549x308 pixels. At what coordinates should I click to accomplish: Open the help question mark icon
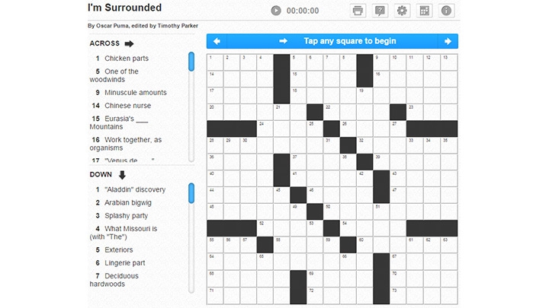380,11
